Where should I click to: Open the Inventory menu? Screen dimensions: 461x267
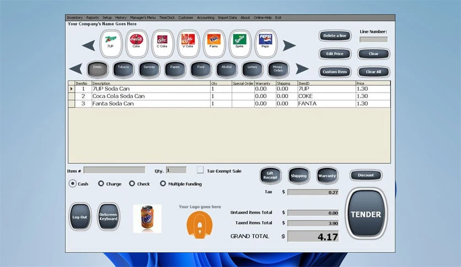point(74,18)
